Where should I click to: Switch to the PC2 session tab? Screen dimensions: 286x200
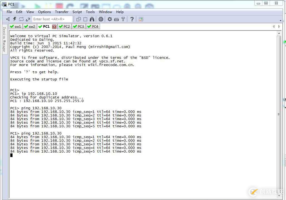coord(64,27)
